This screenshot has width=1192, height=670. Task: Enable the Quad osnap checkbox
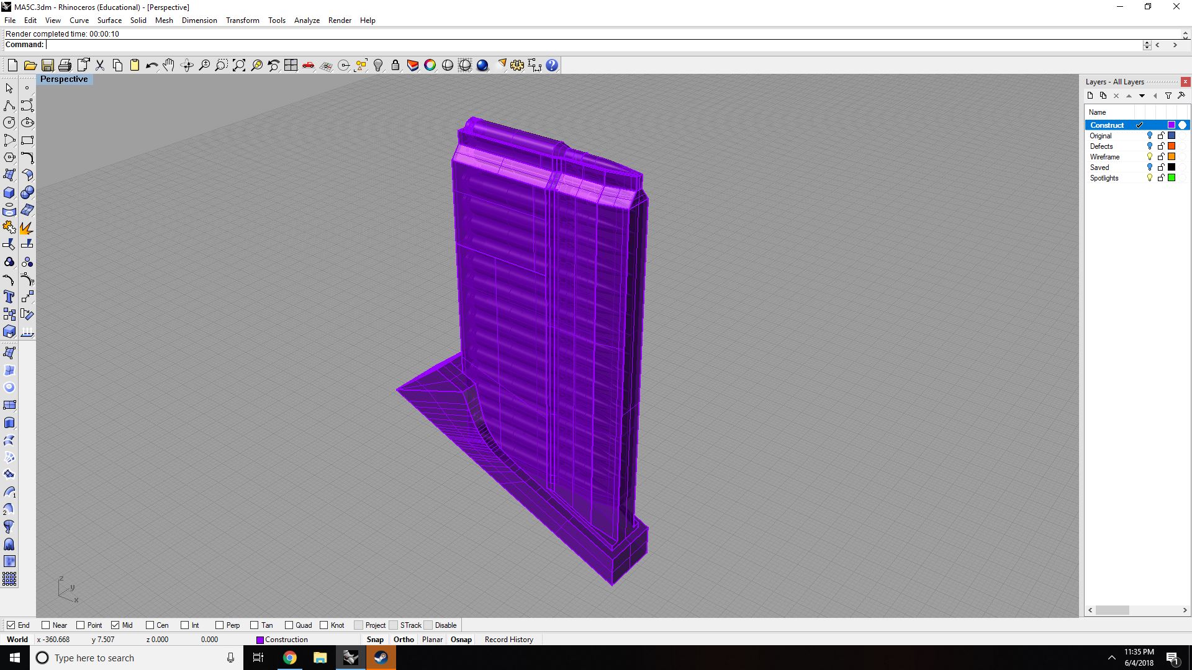(x=289, y=625)
